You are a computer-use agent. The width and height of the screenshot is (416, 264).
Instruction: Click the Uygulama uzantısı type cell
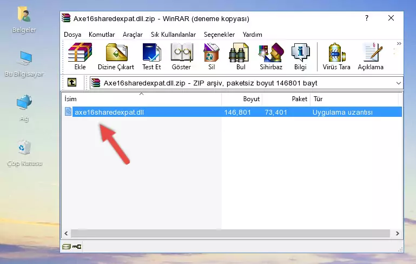pos(342,112)
